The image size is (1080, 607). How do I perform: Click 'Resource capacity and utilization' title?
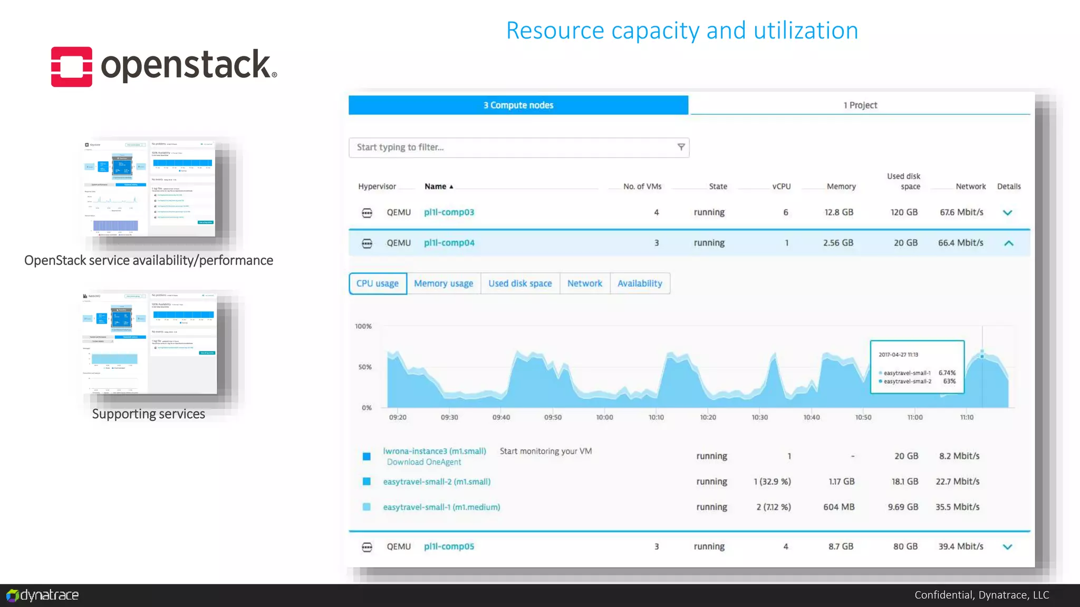[682, 31]
